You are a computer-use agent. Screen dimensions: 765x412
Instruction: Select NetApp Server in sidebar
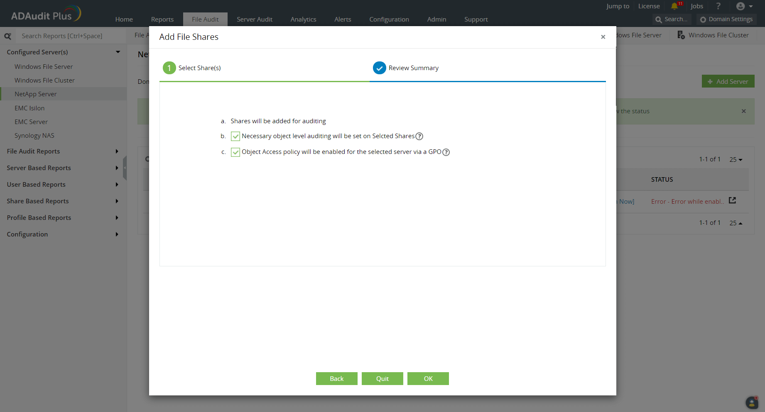(x=36, y=94)
